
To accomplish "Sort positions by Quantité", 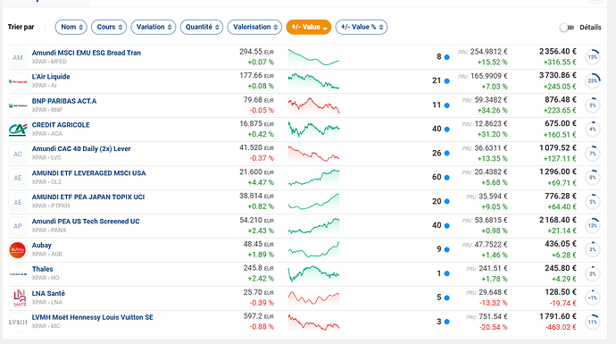I will pos(202,27).
